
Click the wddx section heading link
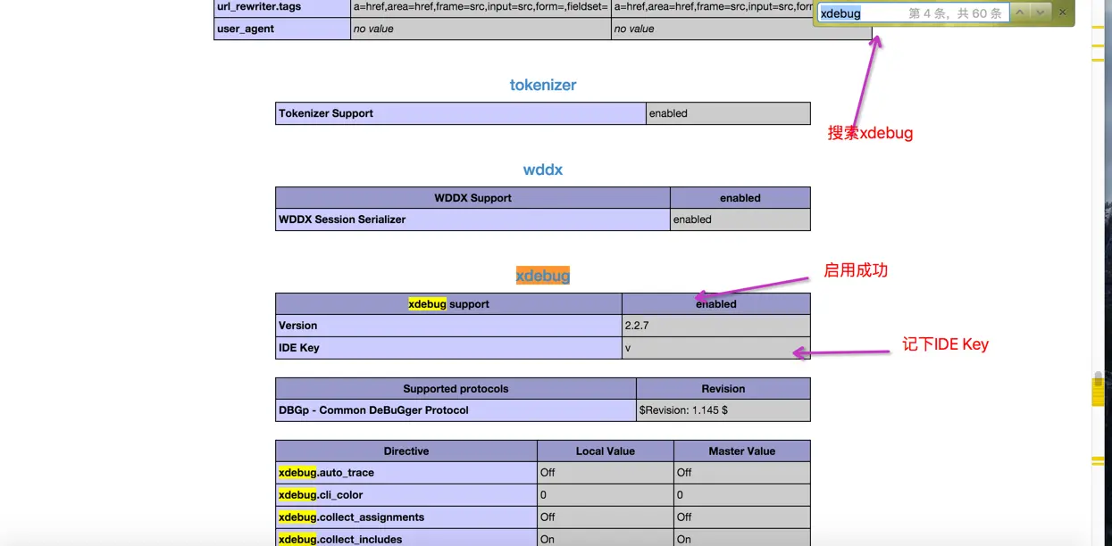click(543, 170)
